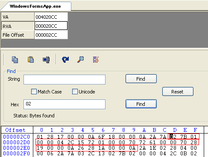
Task: Click the Reset button
Action: (x=178, y=92)
